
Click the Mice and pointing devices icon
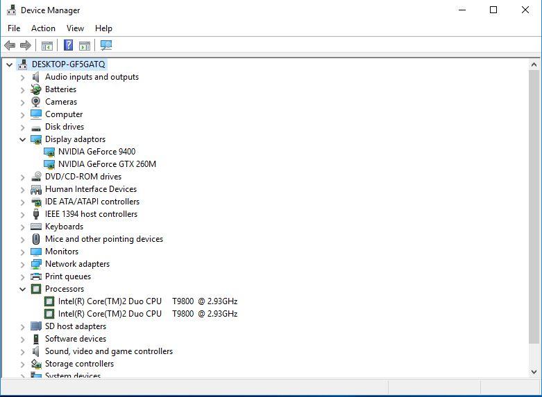(x=36, y=239)
